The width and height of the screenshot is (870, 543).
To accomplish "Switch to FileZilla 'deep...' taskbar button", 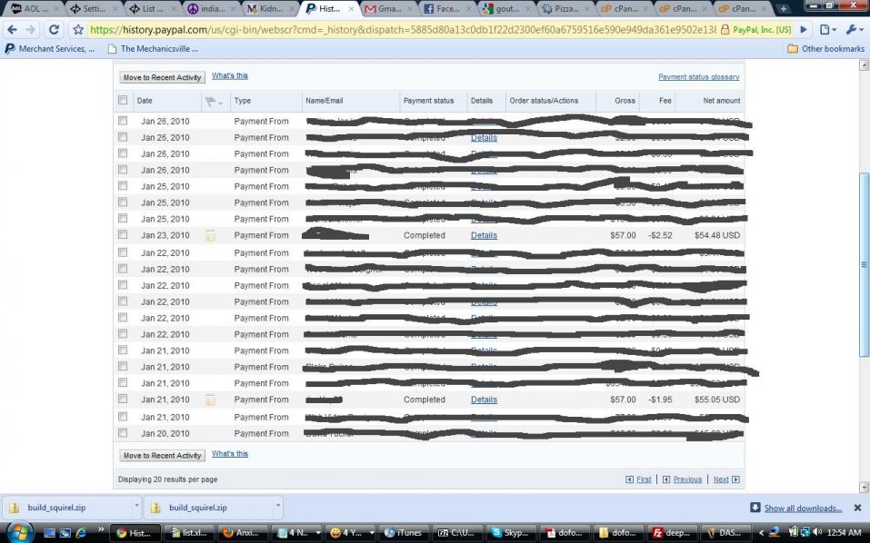I will click(x=673, y=532).
